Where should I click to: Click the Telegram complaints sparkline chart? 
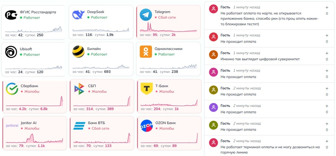(168, 27)
